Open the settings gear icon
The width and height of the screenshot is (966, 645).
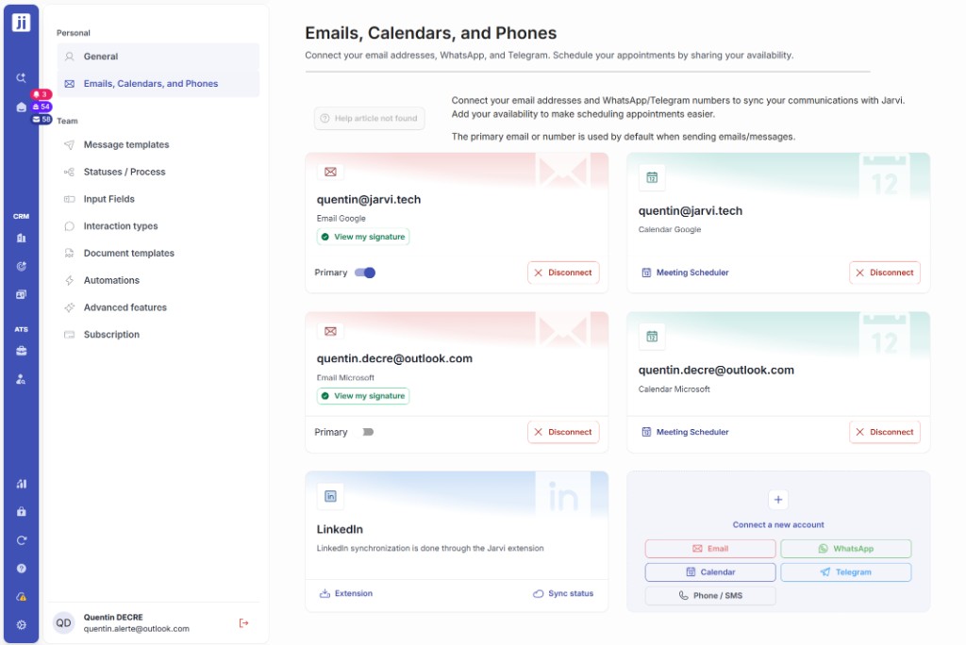[x=21, y=624]
